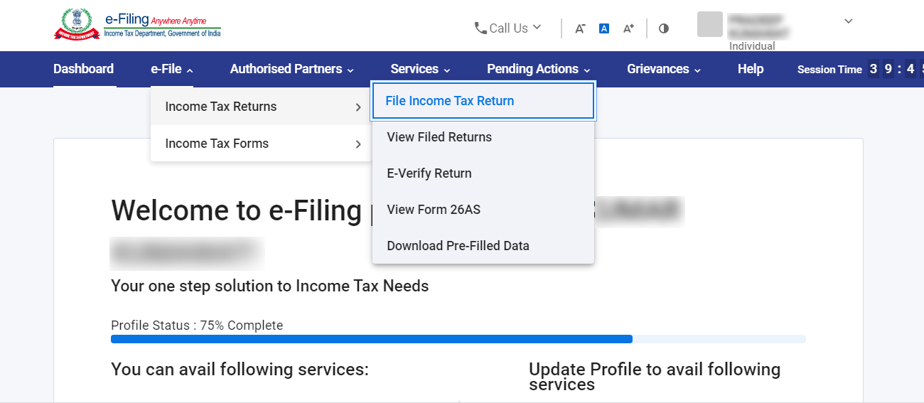Screen dimensions: 924x403
Task: Click the decrease font size icon
Action: click(x=580, y=28)
